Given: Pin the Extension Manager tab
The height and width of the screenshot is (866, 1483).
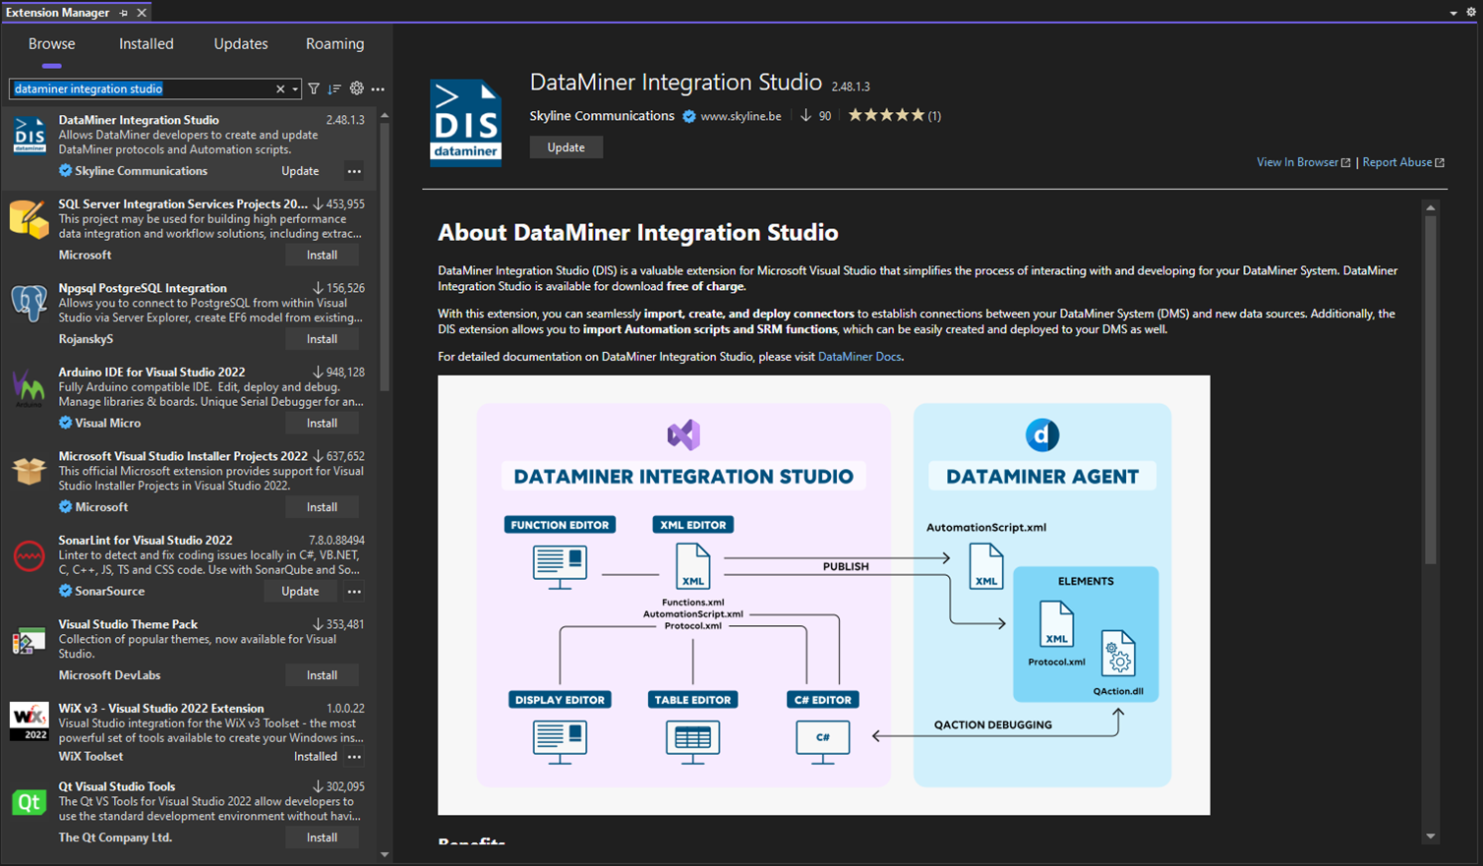Looking at the screenshot, I should pos(124,13).
